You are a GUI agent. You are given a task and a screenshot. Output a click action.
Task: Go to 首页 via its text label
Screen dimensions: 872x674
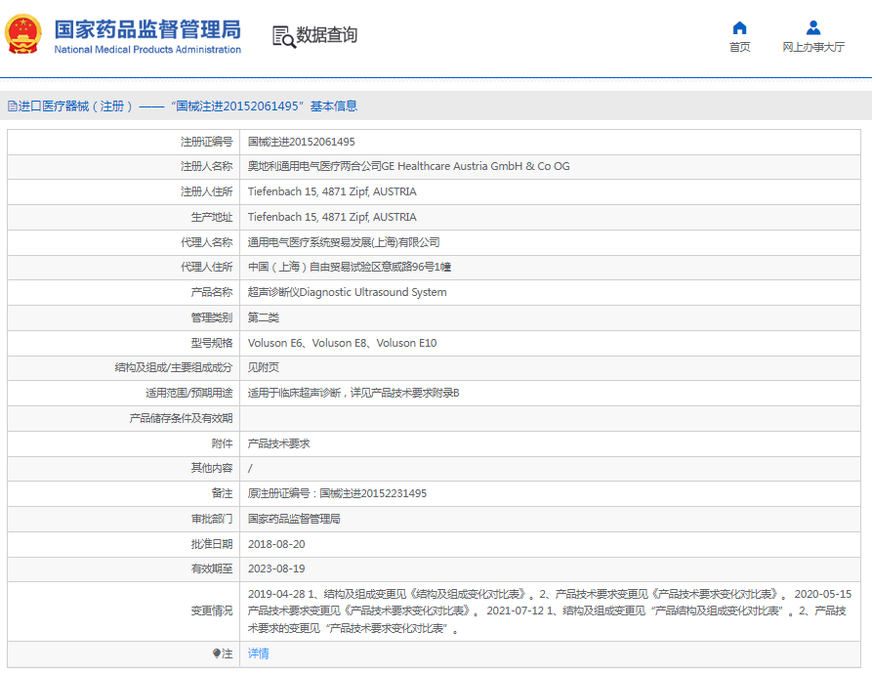pyautogui.click(x=739, y=47)
